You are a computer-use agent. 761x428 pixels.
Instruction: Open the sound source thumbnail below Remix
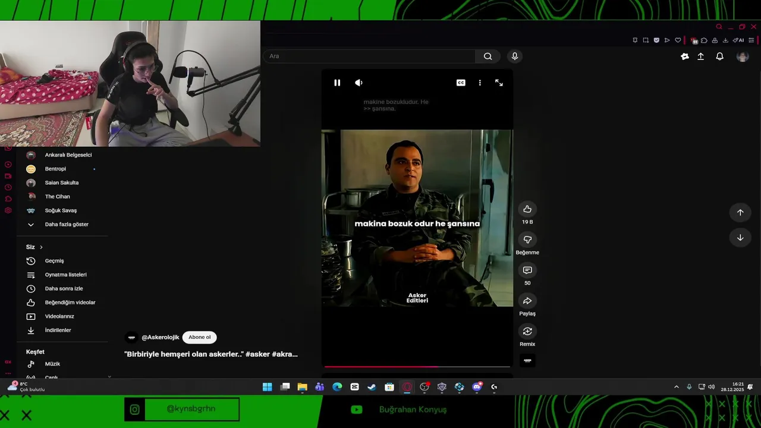pos(527,360)
